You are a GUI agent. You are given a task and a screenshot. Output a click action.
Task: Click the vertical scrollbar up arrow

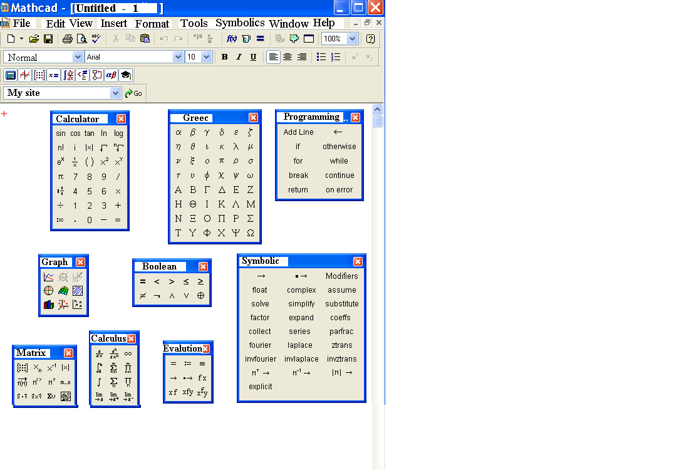point(378,110)
